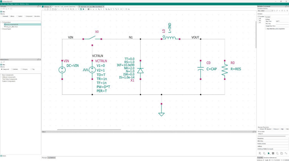
Task: Collapse the QuickStart tree folder
Action: coord(1,22)
